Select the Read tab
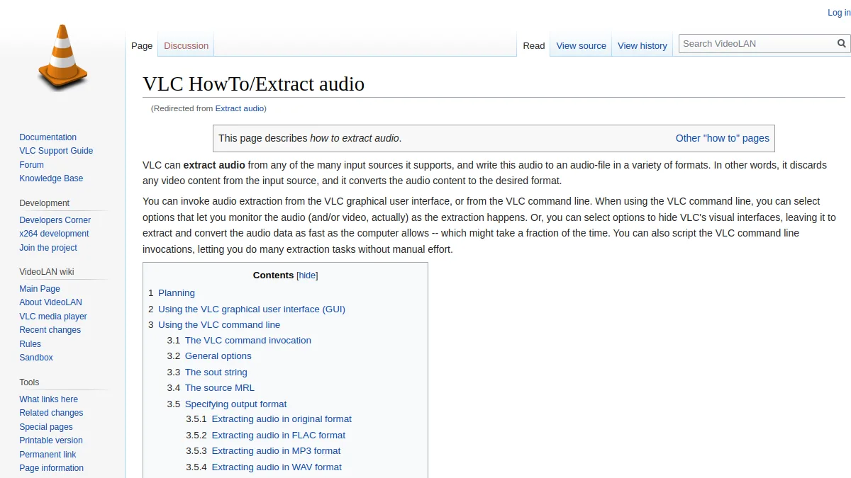Screen dimensions: 851x478 (534, 46)
